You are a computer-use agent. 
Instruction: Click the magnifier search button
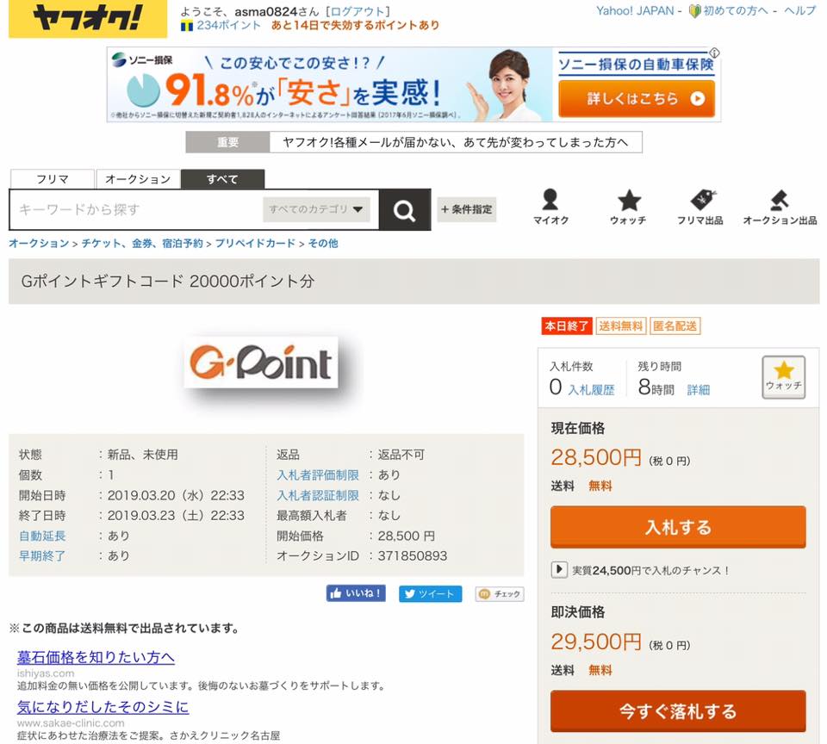(x=405, y=210)
